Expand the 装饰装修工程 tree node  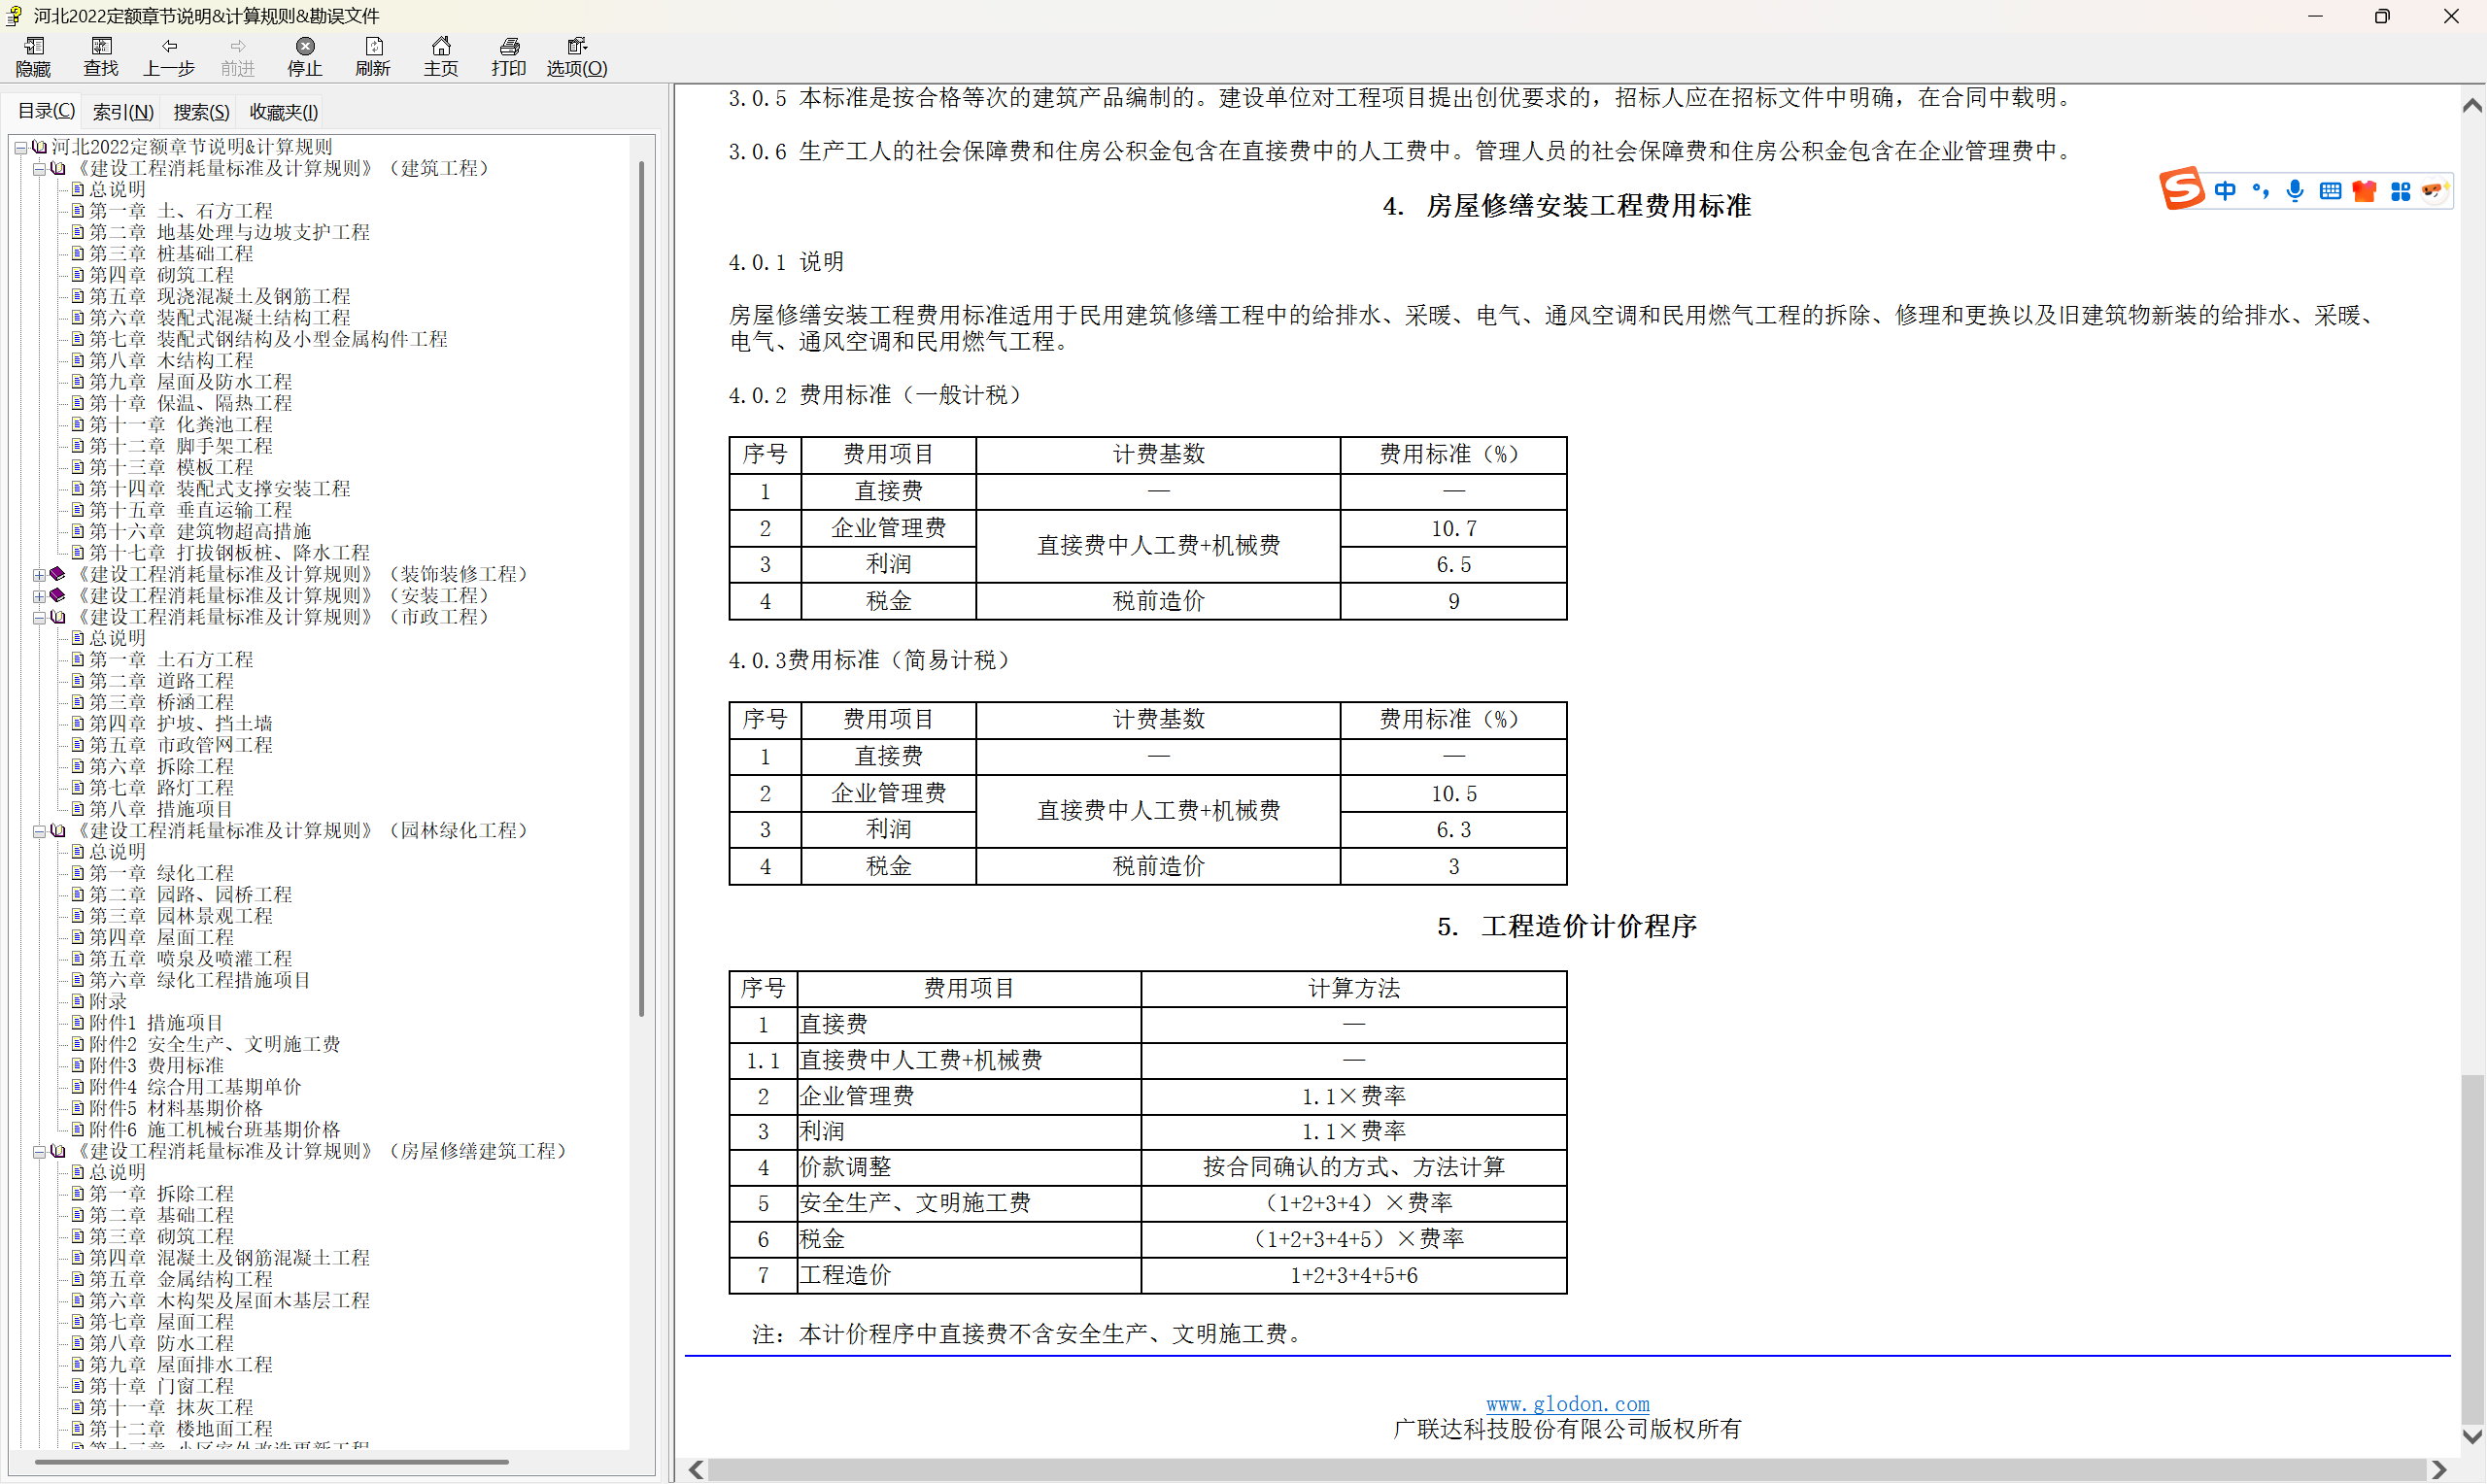click(x=39, y=575)
